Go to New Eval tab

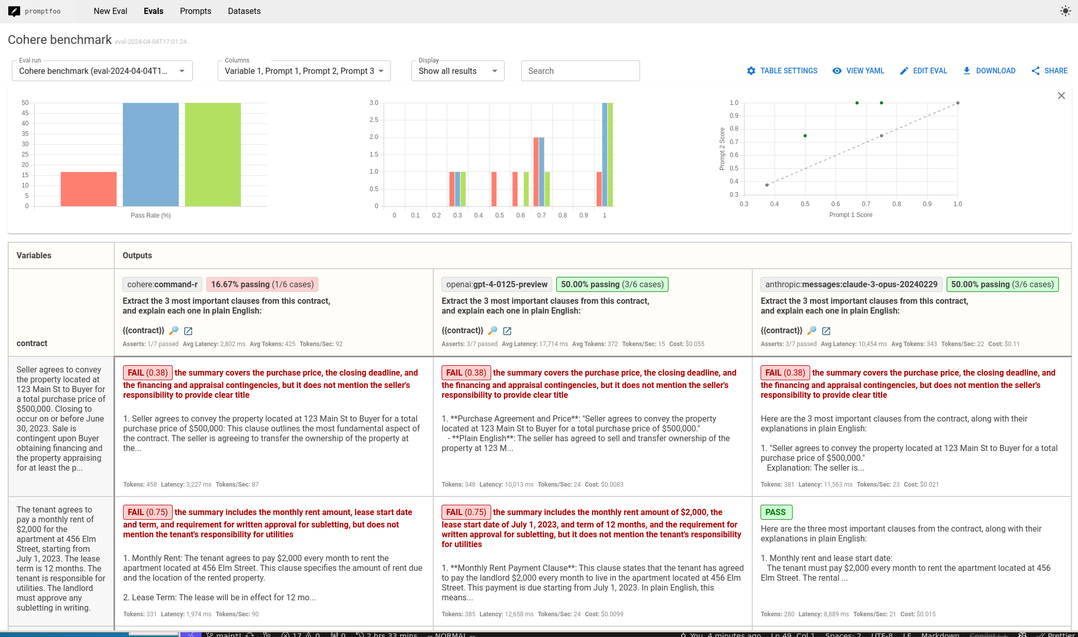110,11
